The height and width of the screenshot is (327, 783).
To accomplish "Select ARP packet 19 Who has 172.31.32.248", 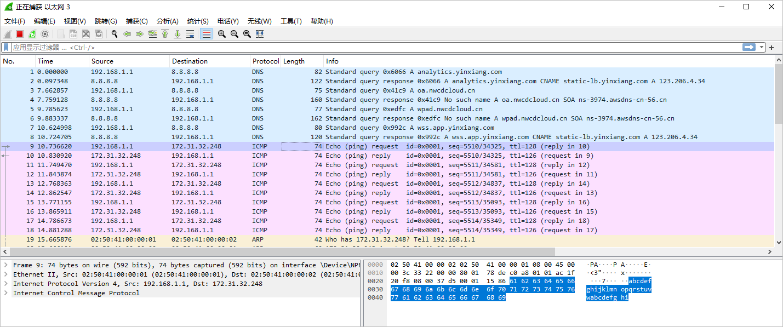I will pos(387,239).
